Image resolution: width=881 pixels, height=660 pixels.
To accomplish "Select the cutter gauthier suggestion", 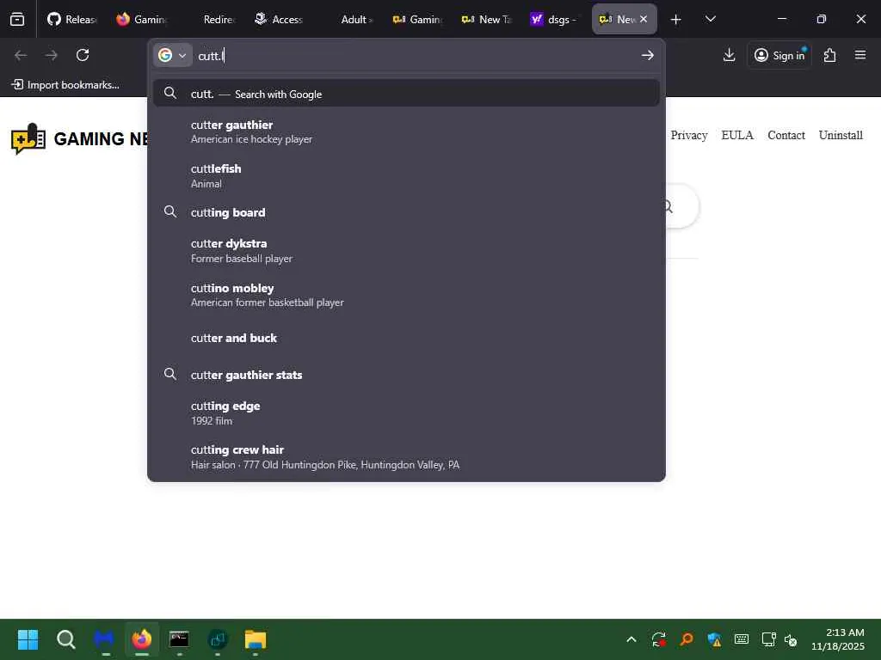I will click(406, 131).
